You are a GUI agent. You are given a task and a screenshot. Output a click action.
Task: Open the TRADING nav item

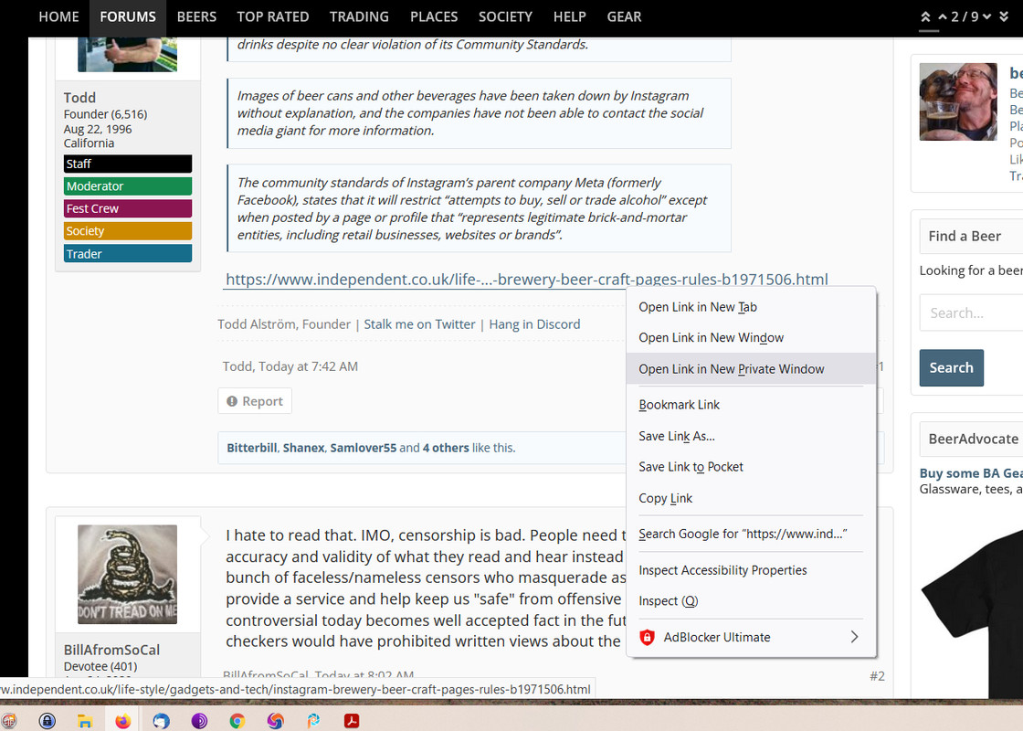pyautogui.click(x=359, y=17)
